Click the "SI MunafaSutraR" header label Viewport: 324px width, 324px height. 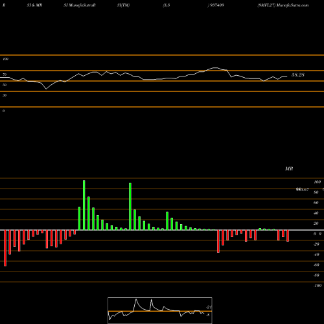tap(80, 5)
